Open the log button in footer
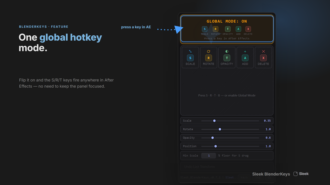330x185 pixels. point(258,177)
